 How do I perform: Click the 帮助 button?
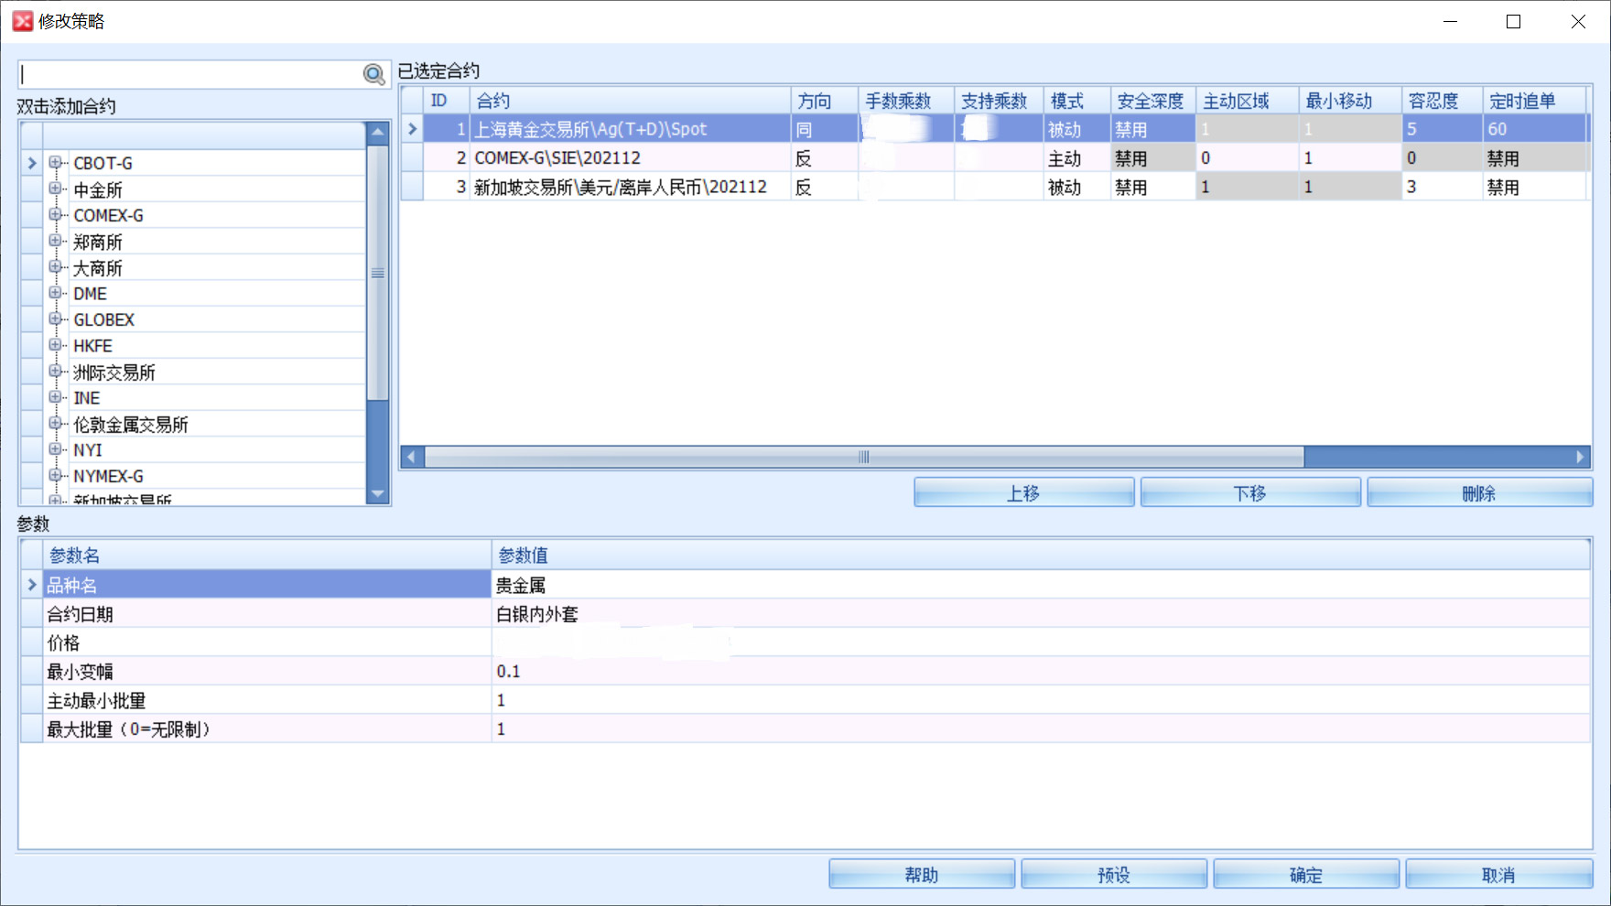click(x=921, y=873)
